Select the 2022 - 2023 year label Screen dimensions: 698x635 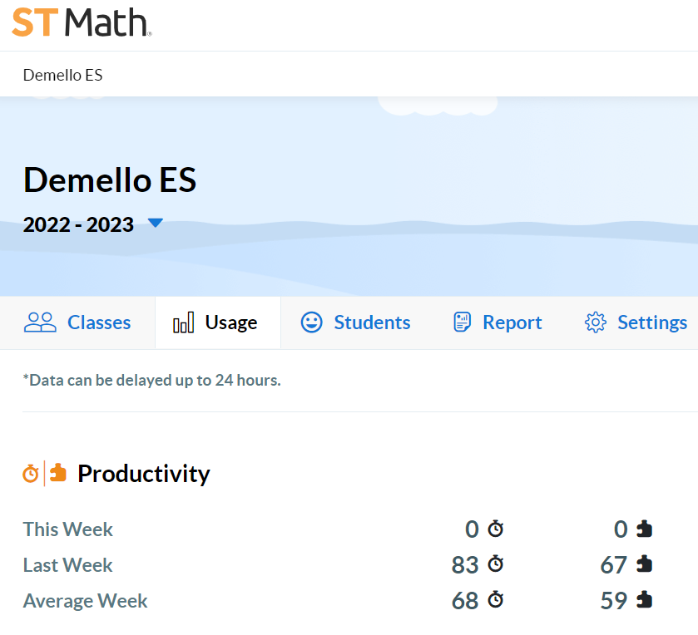click(78, 224)
